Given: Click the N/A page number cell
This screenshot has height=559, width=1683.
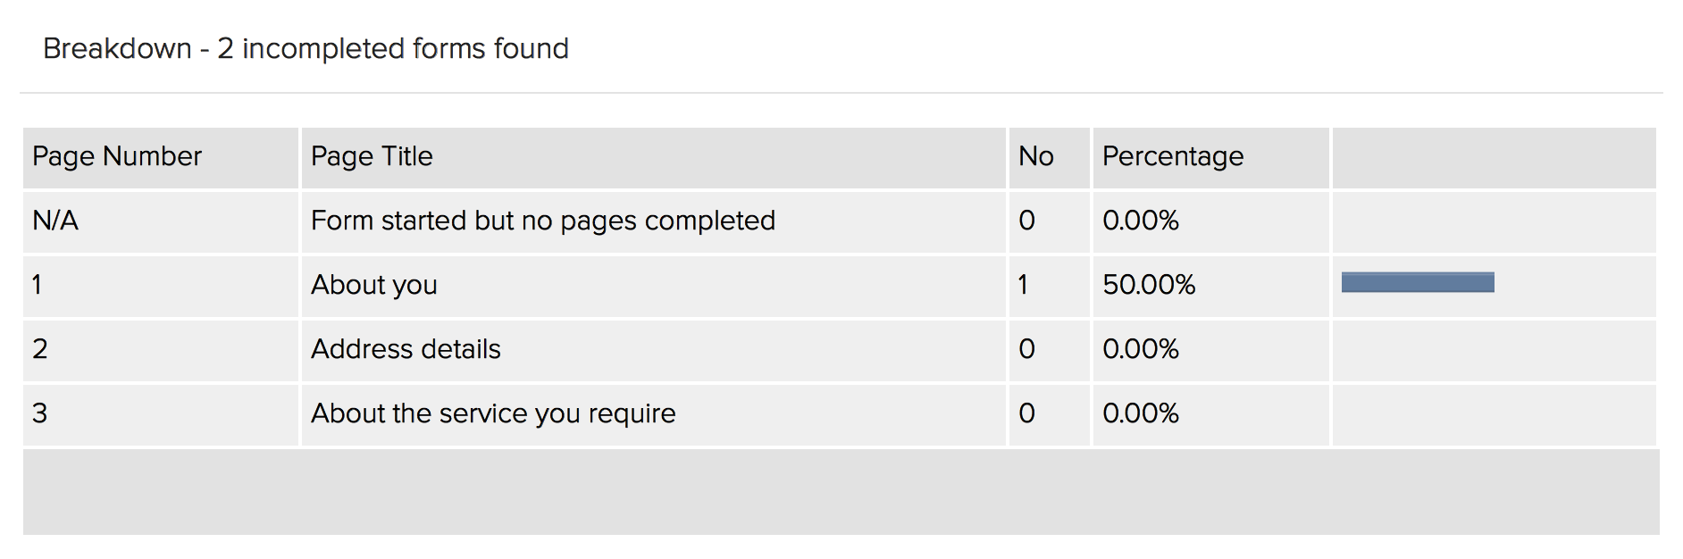Looking at the screenshot, I should tap(55, 221).
